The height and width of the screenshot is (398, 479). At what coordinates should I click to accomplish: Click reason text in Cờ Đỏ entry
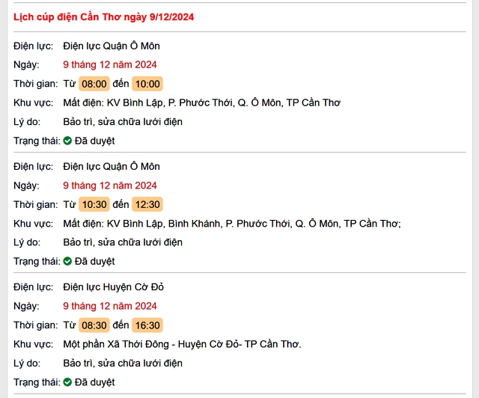coord(123,363)
